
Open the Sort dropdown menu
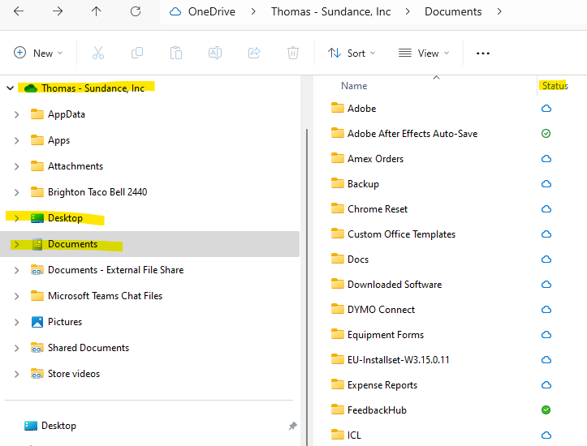pyautogui.click(x=352, y=53)
